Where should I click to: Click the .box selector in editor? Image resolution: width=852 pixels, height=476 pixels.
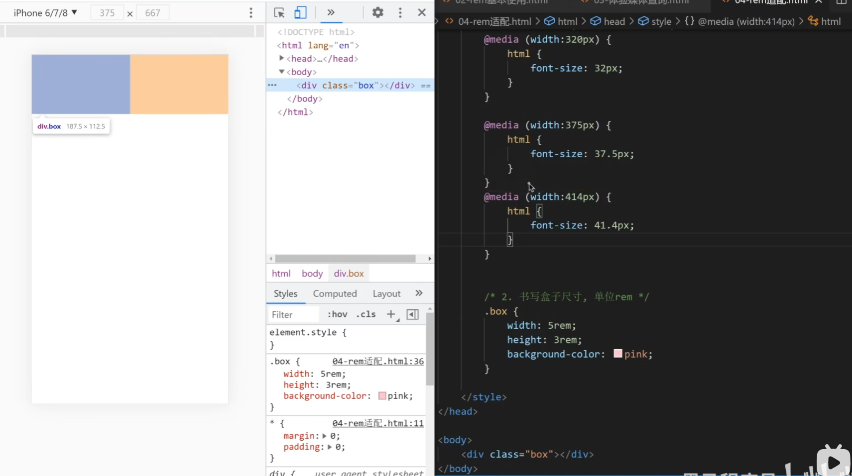tap(495, 311)
